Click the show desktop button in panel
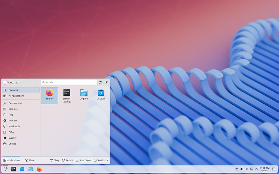The image size is (279, 174). (274, 169)
